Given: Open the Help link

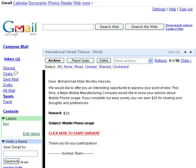Looking at the screenshot, I should 172,9.
